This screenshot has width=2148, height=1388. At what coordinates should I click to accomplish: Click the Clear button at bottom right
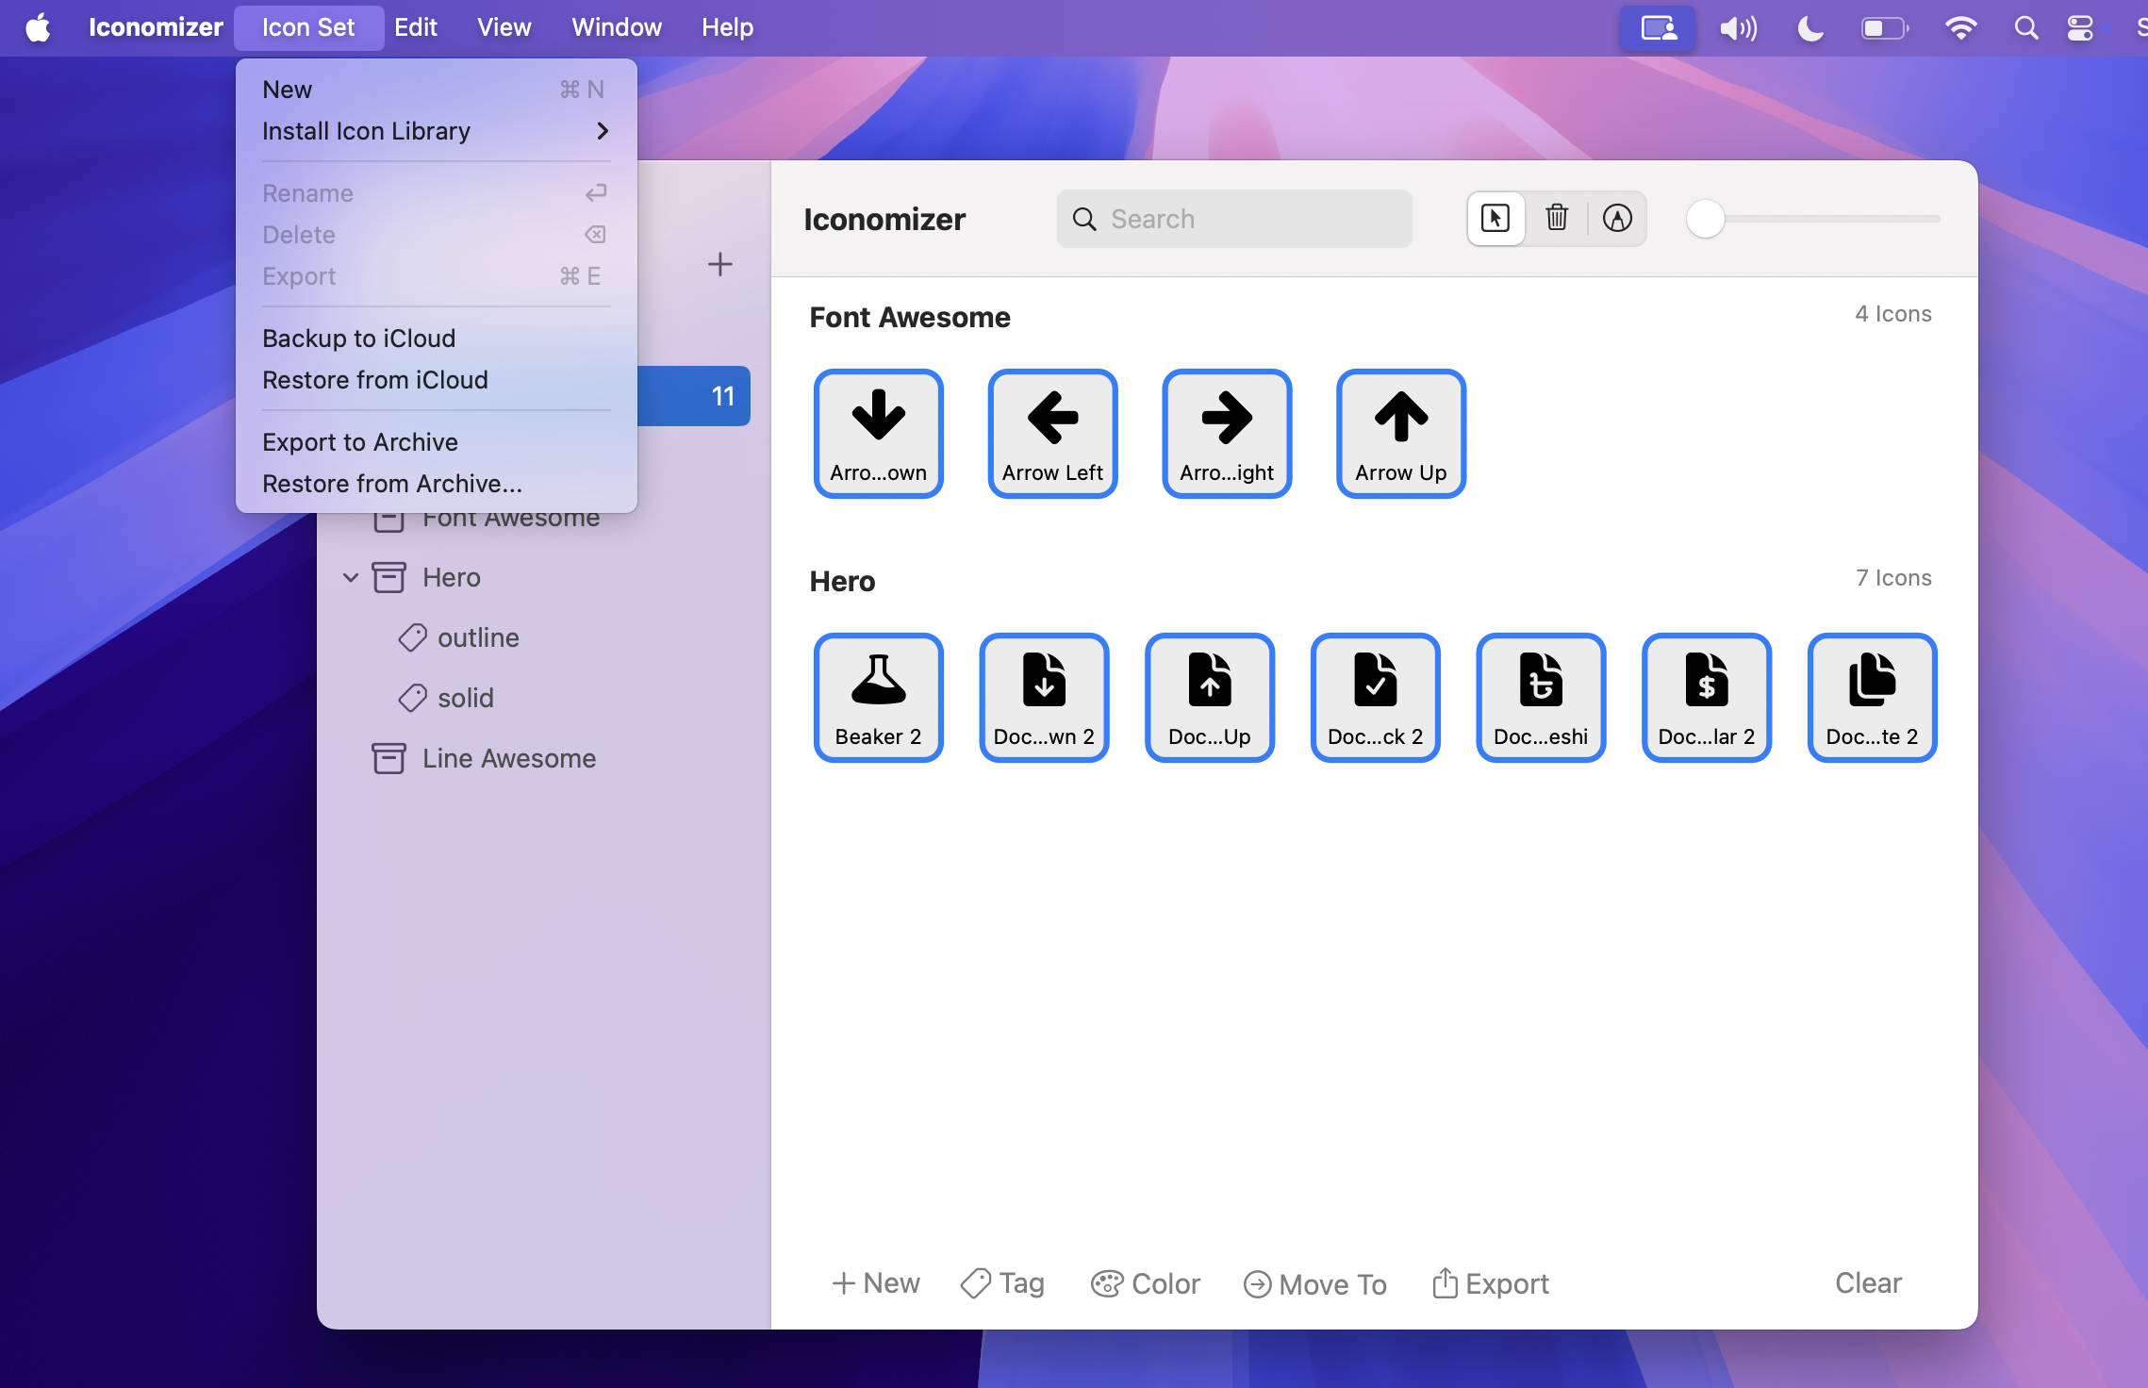[1867, 1283]
